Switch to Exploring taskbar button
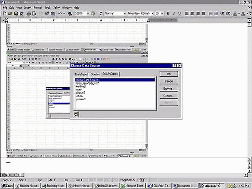This screenshot has height=189, width=252. 54,186
